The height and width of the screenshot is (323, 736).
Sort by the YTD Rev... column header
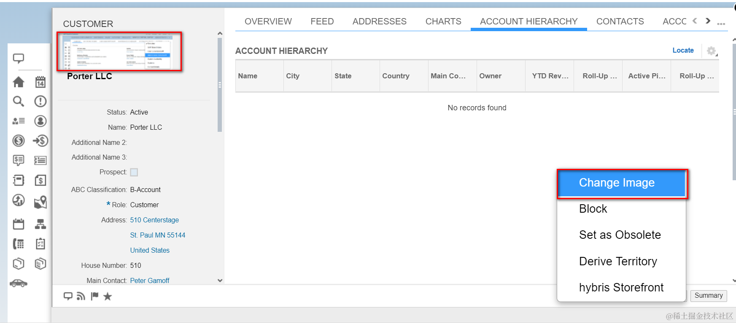[550, 76]
